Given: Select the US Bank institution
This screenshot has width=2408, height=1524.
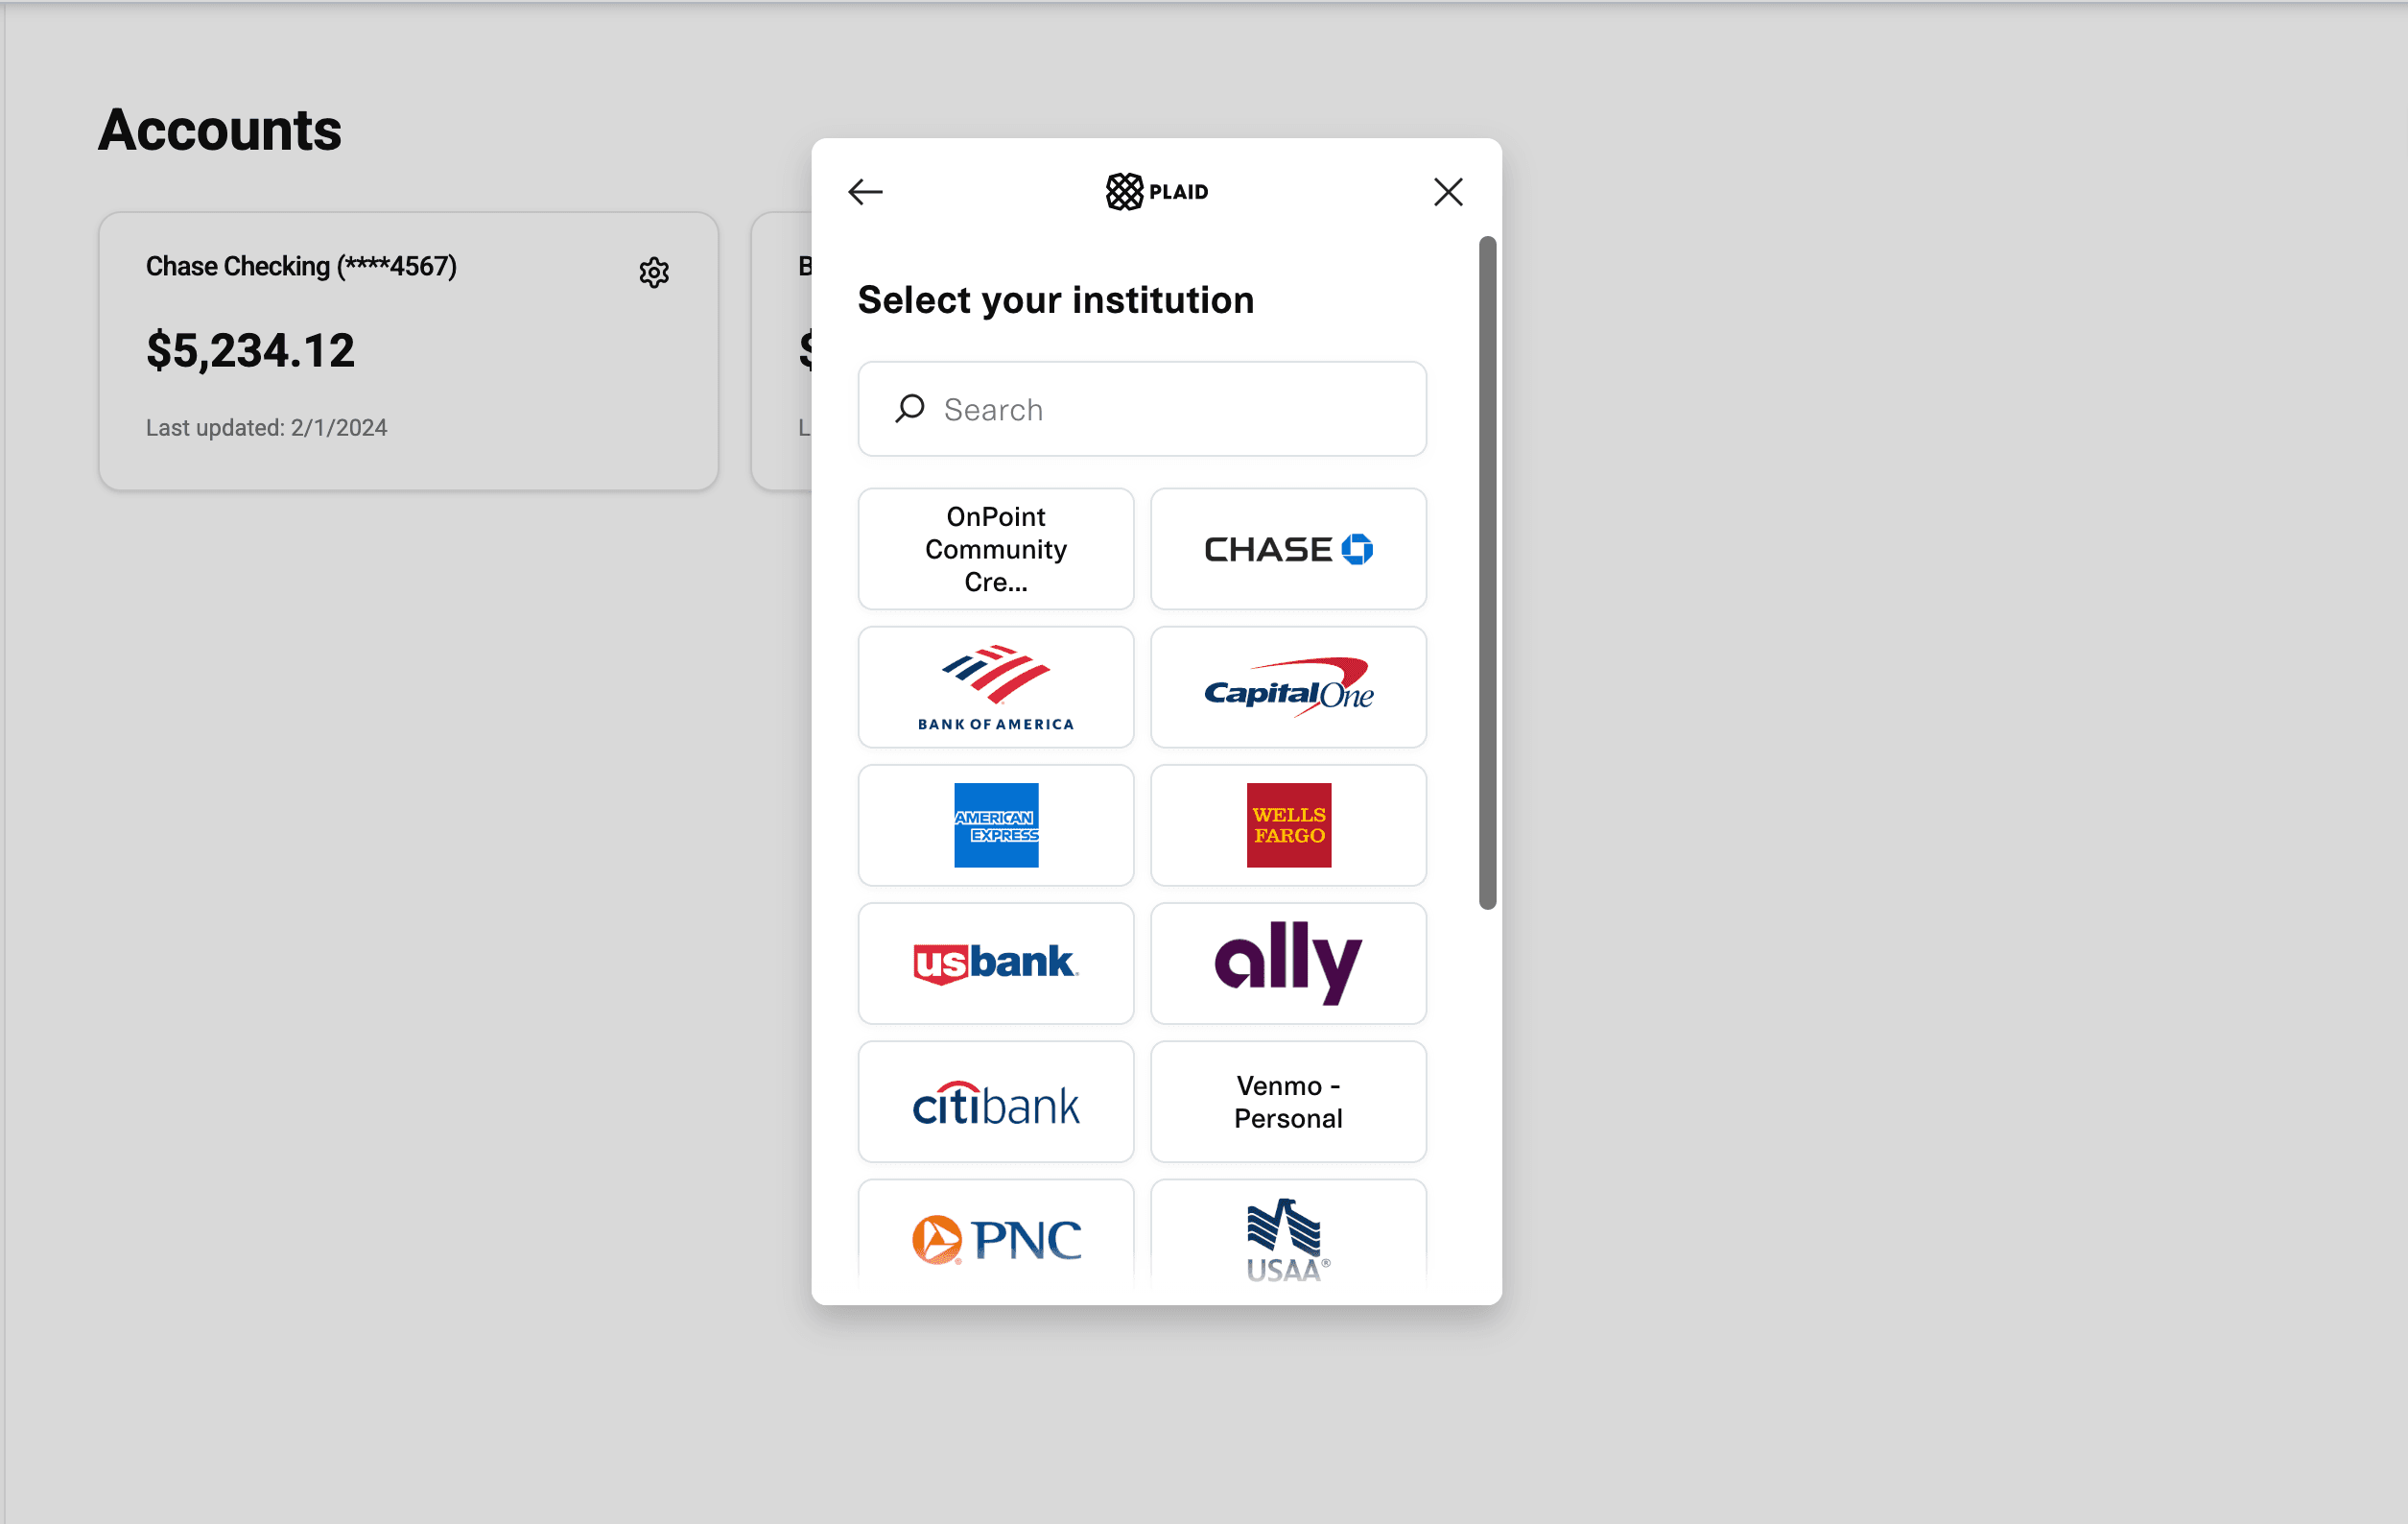Looking at the screenshot, I should pyautogui.click(x=997, y=963).
